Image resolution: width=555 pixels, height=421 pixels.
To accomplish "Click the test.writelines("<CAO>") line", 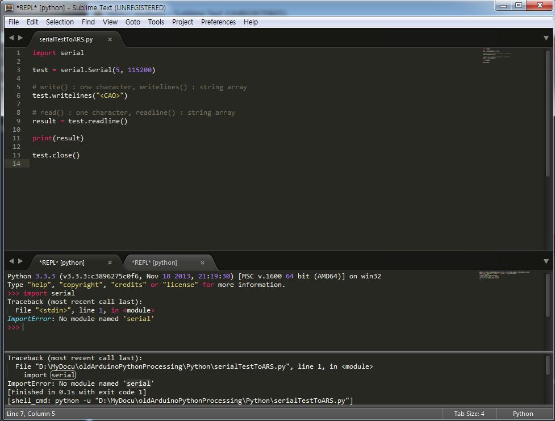I will tap(80, 95).
